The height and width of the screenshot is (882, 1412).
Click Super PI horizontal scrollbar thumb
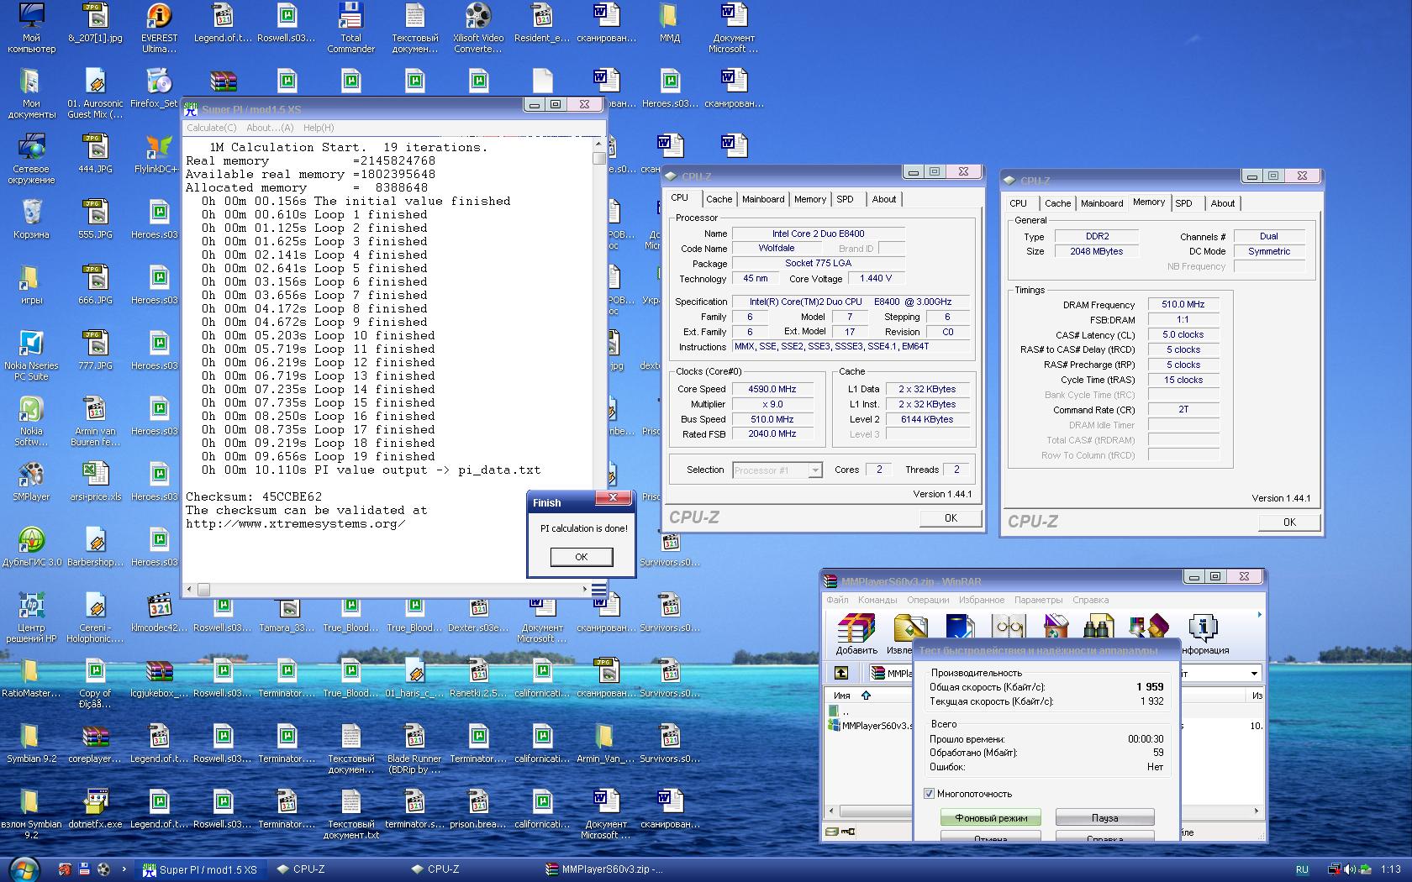coord(203,590)
